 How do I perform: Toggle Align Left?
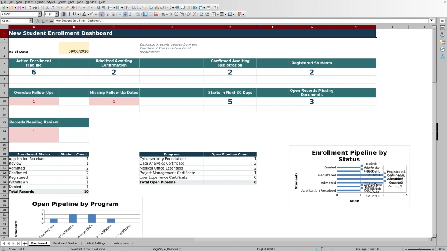[102, 14]
